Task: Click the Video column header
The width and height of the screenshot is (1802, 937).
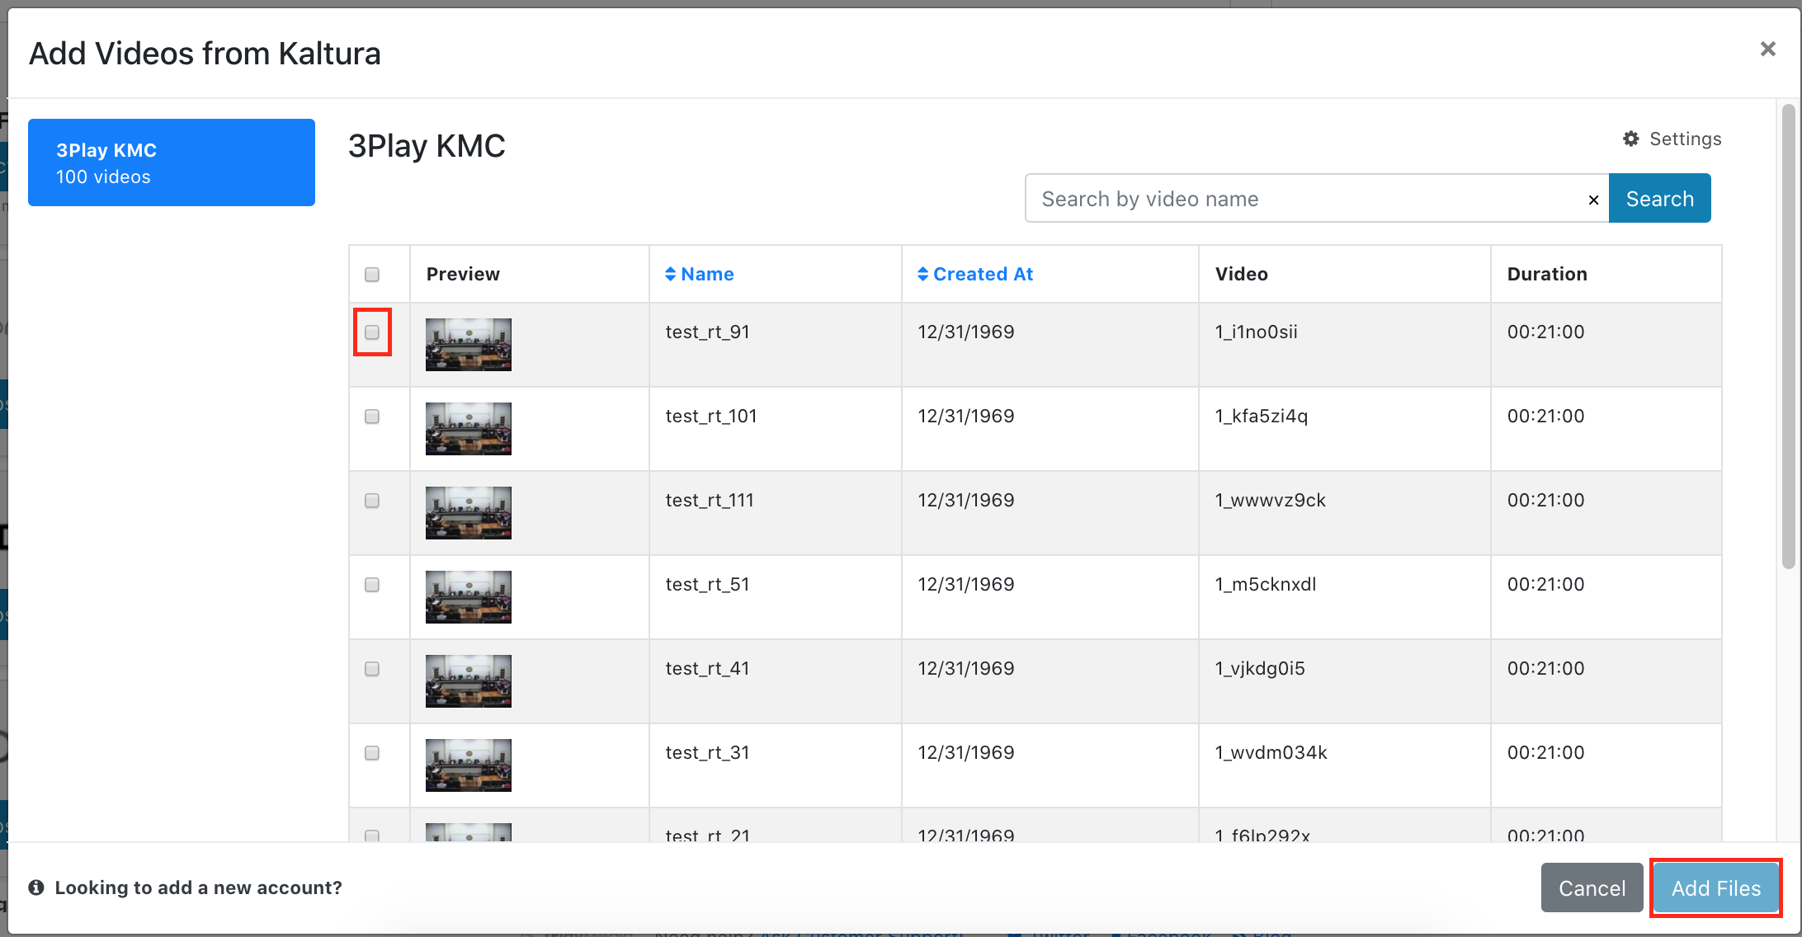Action: (1241, 274)
